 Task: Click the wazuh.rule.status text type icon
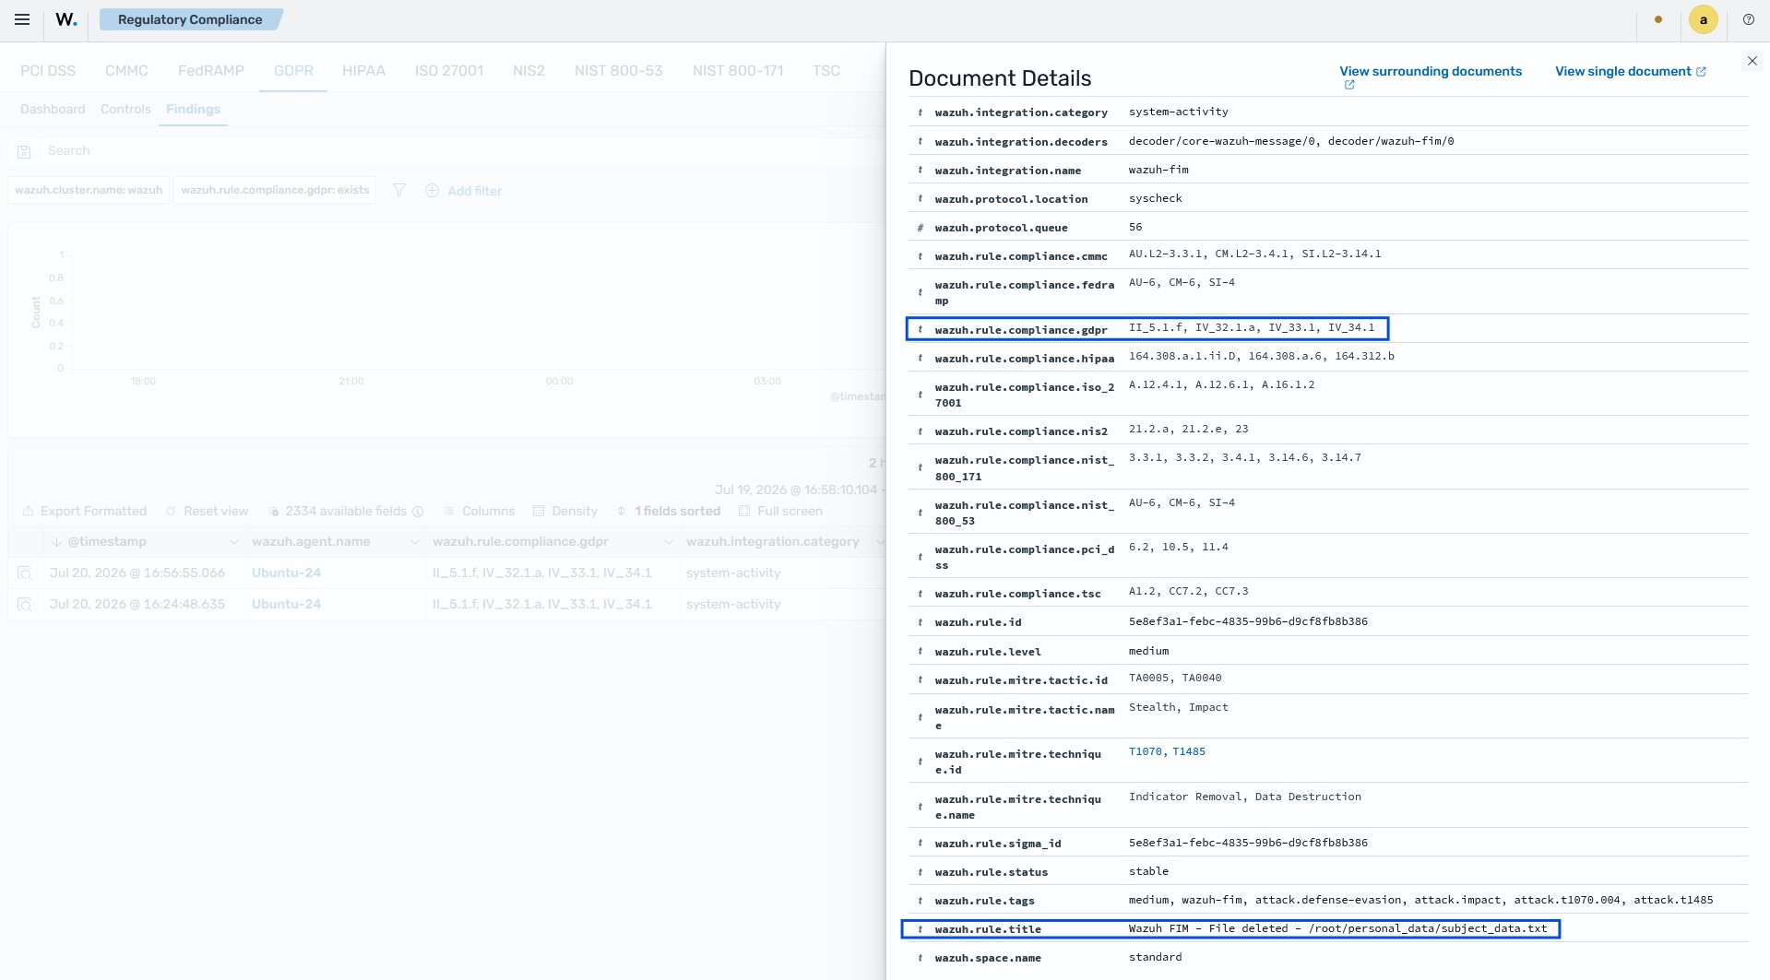point(920,872)
